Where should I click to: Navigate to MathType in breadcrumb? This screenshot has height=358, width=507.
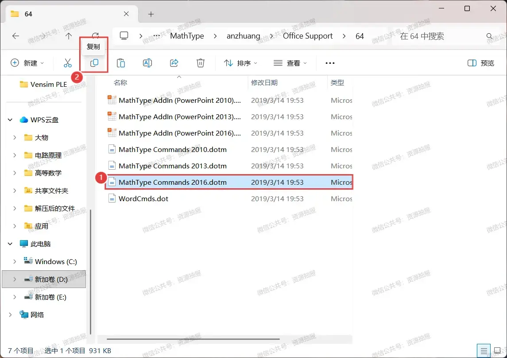(187, 36)
